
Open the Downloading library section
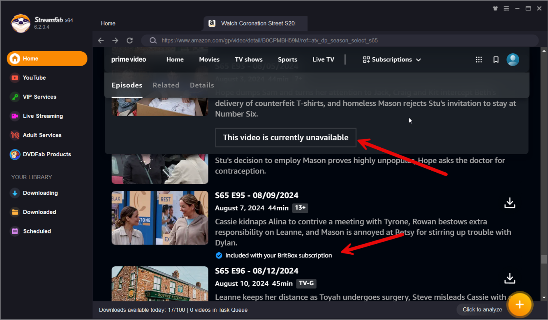coord(40,193)
